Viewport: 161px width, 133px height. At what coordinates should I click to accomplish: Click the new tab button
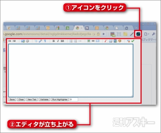tap(136, 28)
